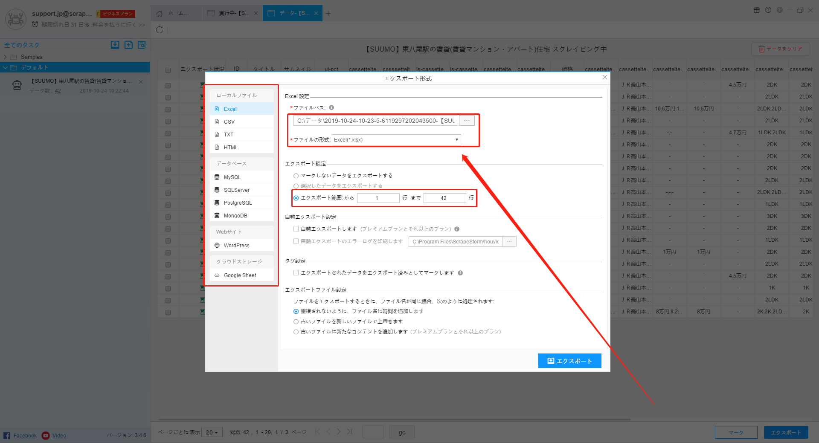Click browse button next to error log path
Screen dimensions: 819x443
point(509,241)
